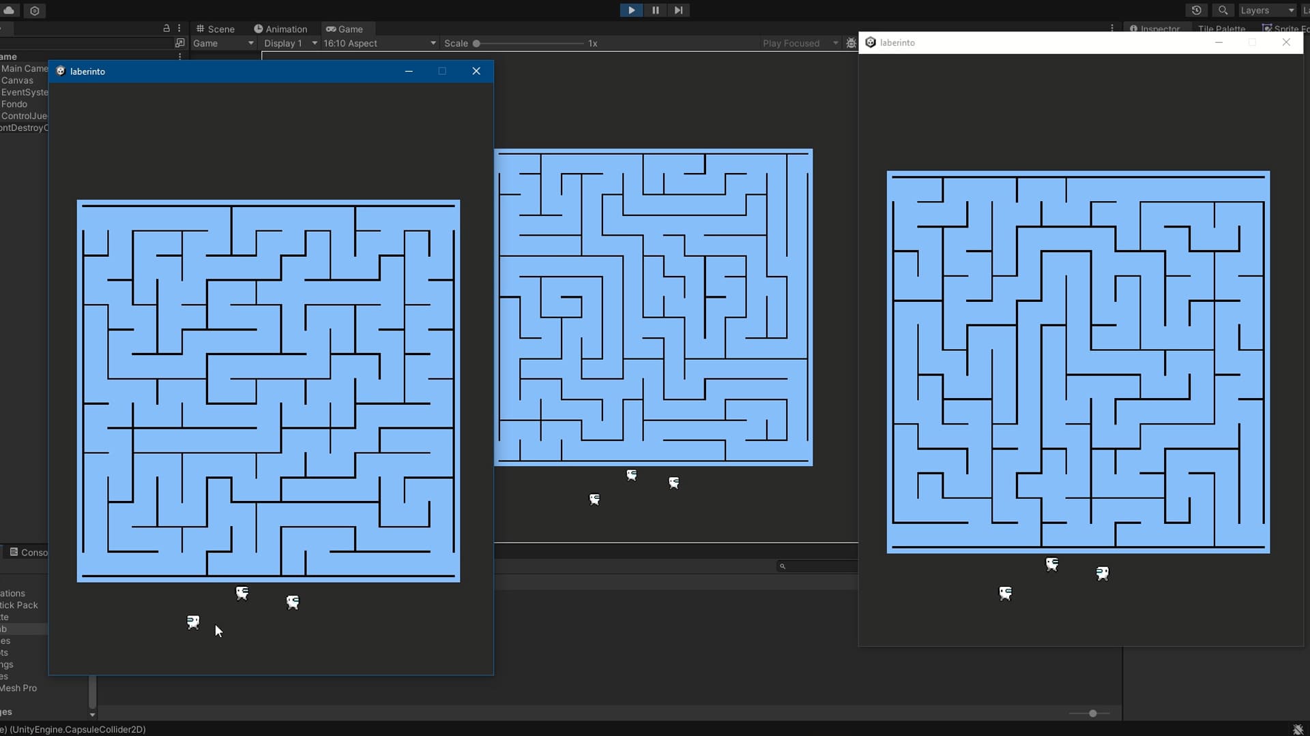This screenshot has height=736, width=1310.
Task: Click the Pause button
Action: (x=655, y=10)
